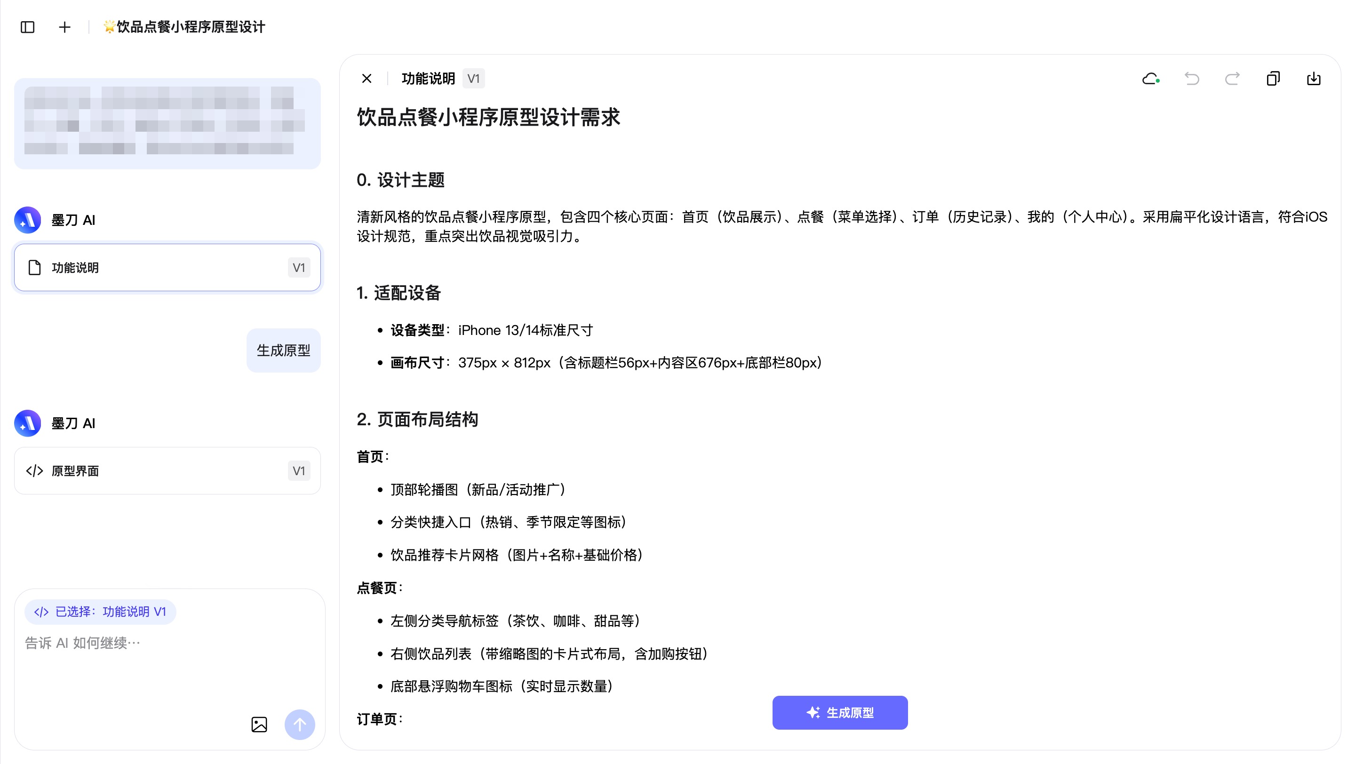Click the 已选择：功能说明 V1 tag
Viewport: 1355px width, 764px height.
100,612
